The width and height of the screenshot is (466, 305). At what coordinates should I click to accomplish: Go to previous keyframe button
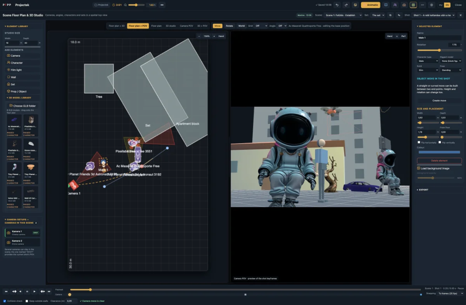point(14,291)
